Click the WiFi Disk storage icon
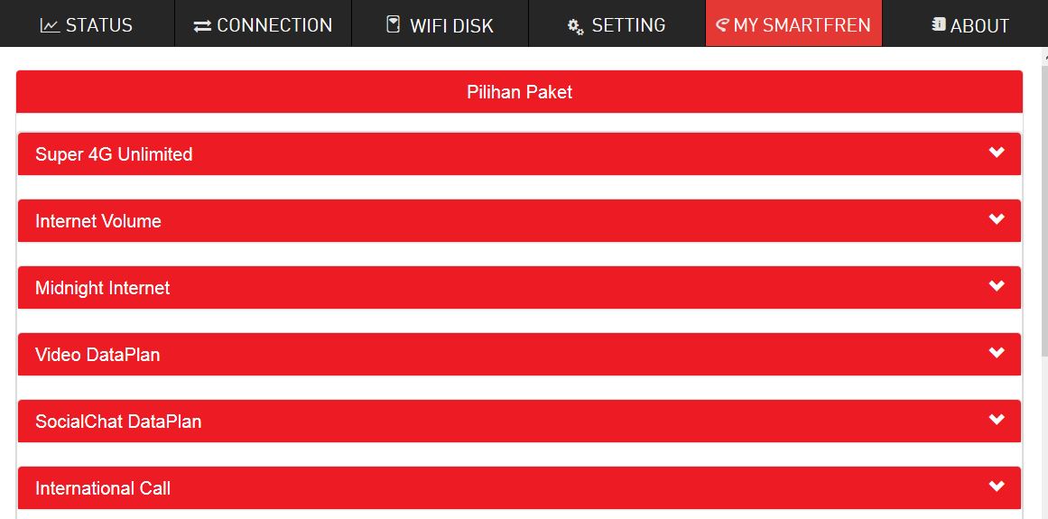This screenshot has height=519, width=1048. (x=393, y=24)
